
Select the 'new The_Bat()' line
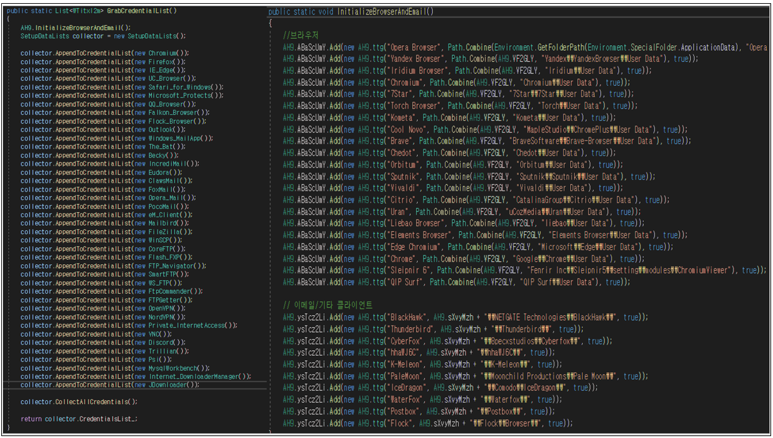pos(103,146)
